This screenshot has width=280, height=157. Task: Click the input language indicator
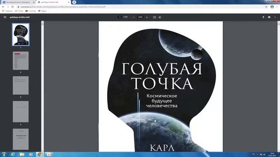(253, 154)
